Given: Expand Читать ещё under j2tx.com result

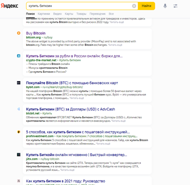Looking at the screenshot, I should 67,170.
